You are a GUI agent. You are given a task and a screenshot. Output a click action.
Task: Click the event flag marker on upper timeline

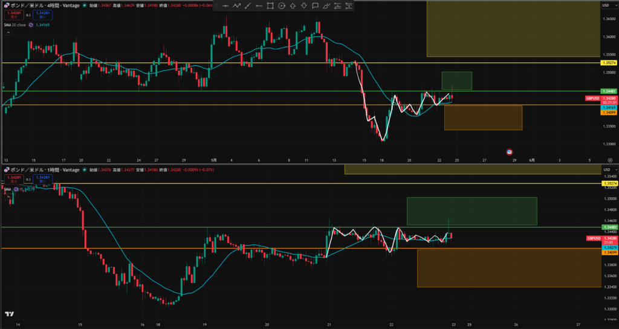coord(509,152)
